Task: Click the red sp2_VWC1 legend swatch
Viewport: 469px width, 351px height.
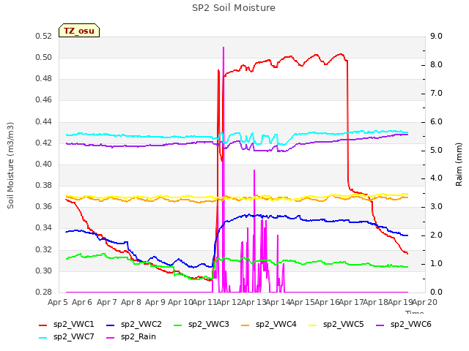Action: (43, 325)
